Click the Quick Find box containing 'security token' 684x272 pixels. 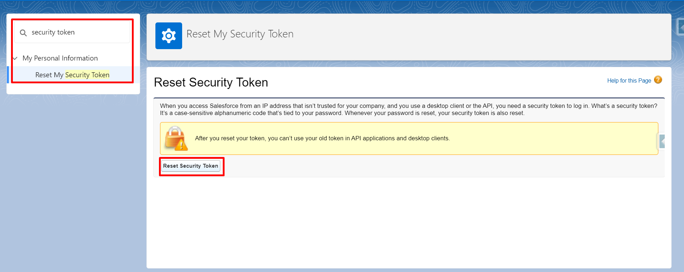[72, 32]
